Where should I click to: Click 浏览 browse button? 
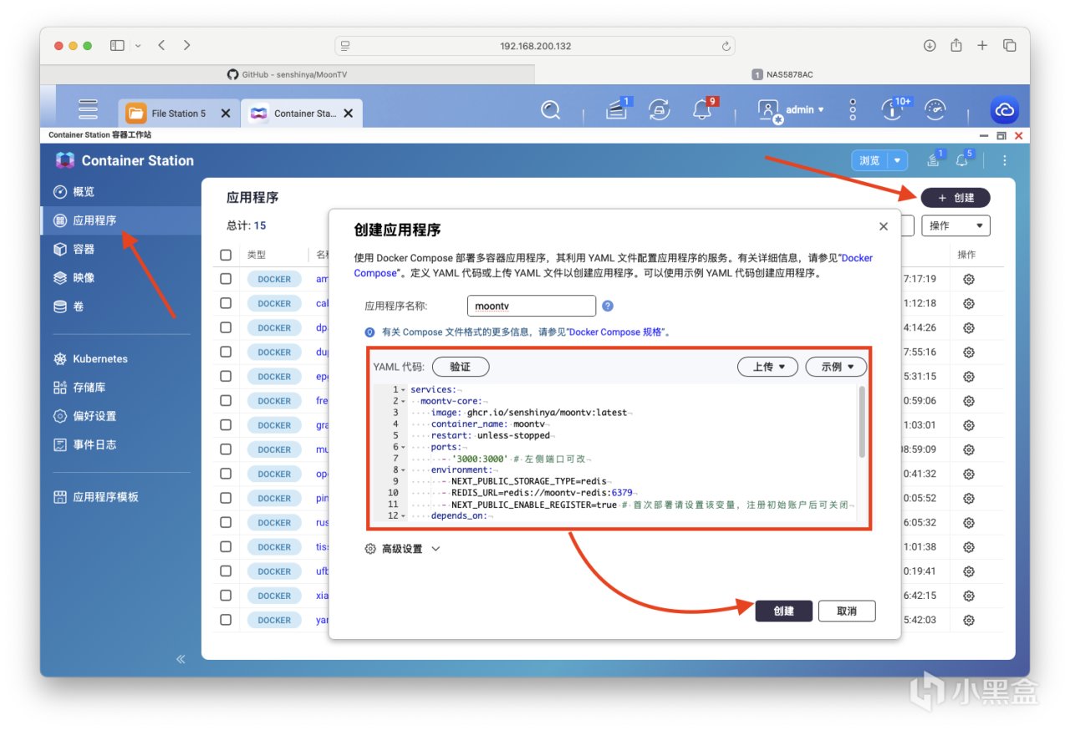869,160
